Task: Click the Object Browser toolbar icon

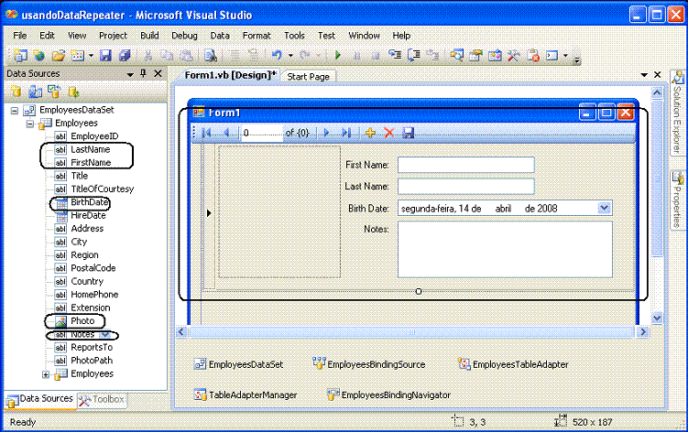Action: [495, 55]
